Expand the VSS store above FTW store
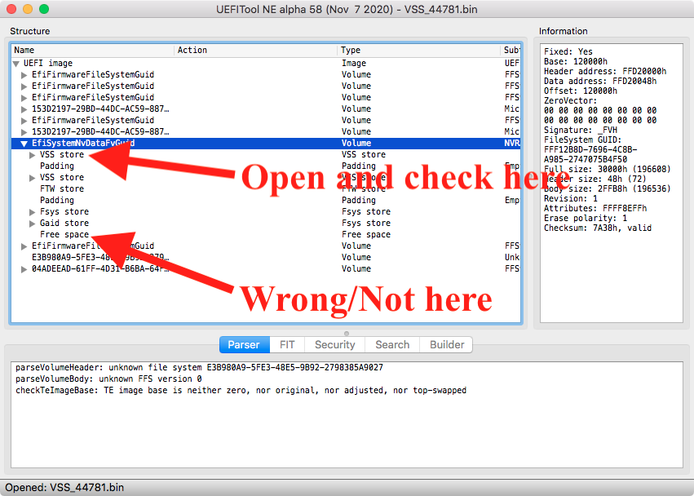This screenshot has width=694, height=496. 33,178
